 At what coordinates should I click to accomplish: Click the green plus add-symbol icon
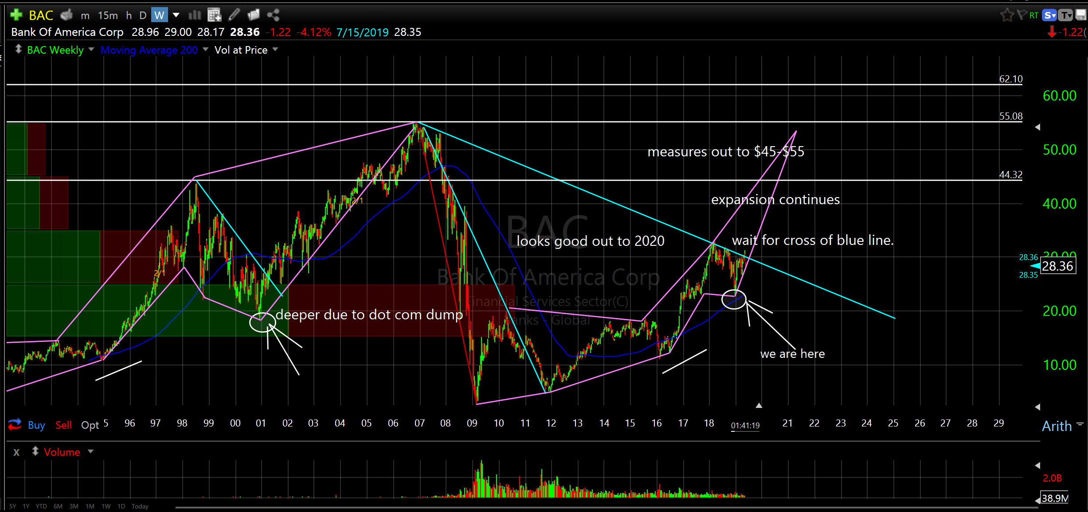click(16, 15)
